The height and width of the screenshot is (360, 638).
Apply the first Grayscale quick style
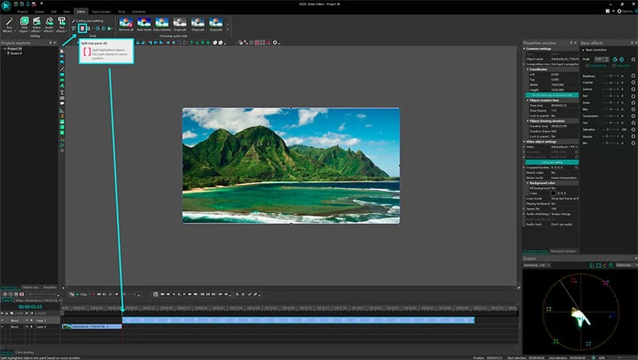coord(180,25)
